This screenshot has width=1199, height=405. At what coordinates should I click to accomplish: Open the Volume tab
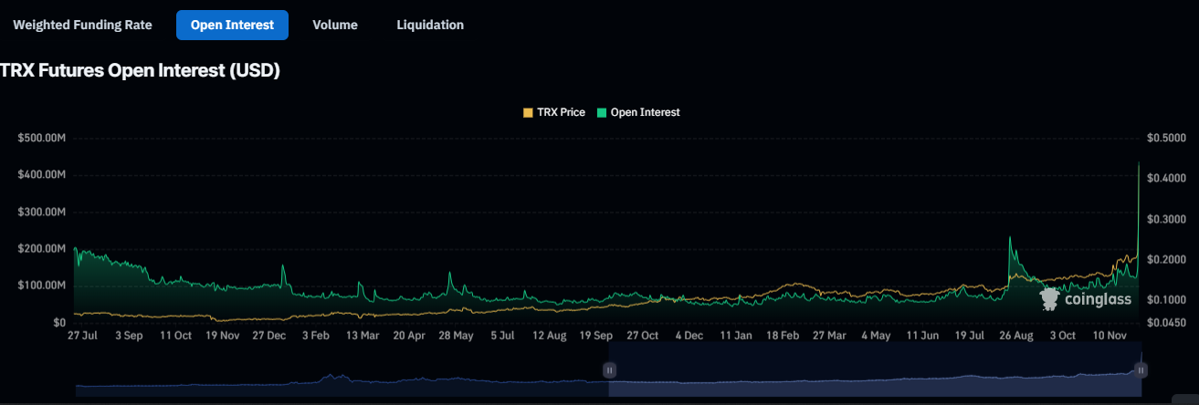pos(334,26)
